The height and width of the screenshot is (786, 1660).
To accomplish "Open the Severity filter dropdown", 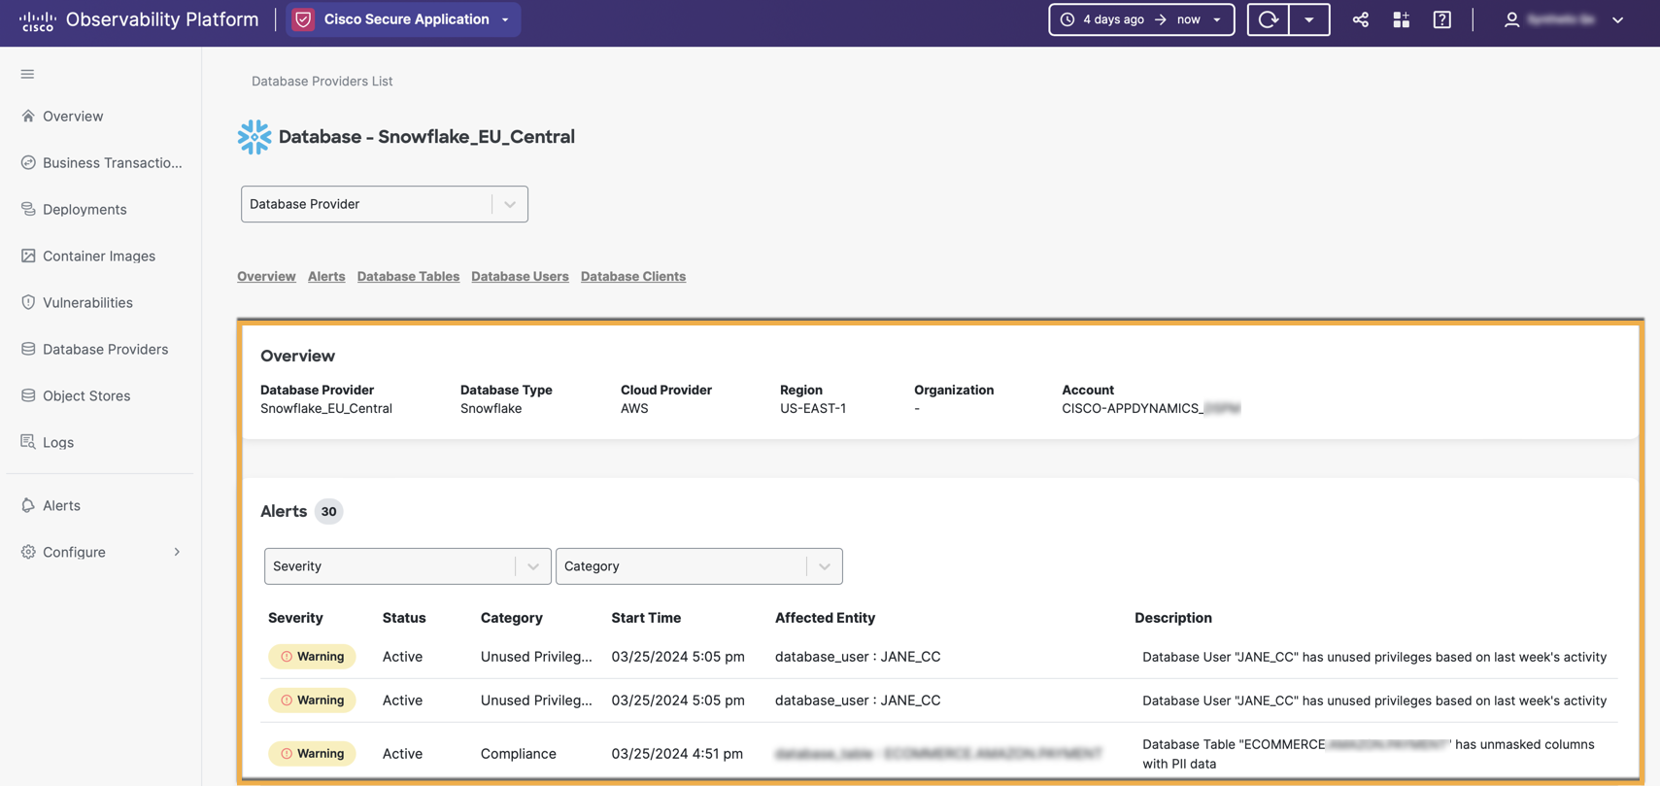I will pos(408,566).
